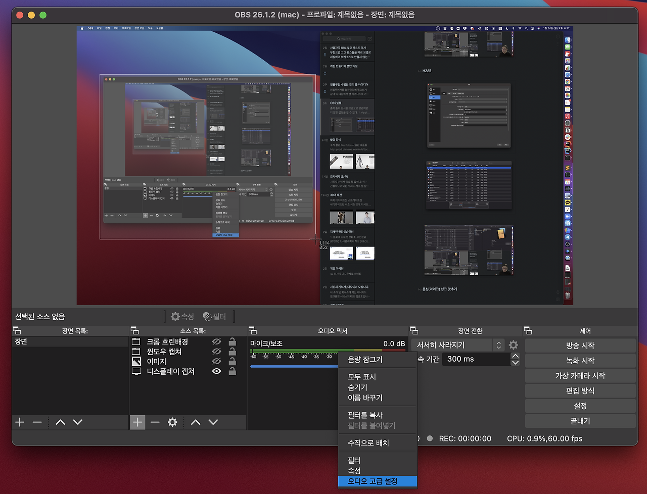
Task: Remove the selected scene with the minus icon
Action: coord(37,422)
